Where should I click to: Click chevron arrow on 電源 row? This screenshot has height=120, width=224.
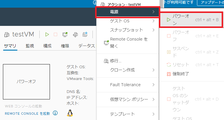point(154,12)
